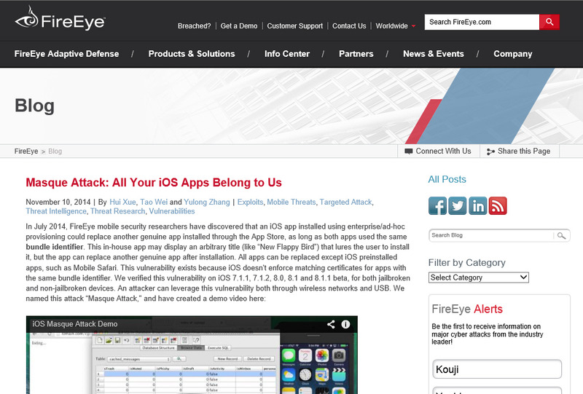Open the Select Category dropdown
Image resolution: width=583 pixels, height=394 pixels.
(478, 277)
